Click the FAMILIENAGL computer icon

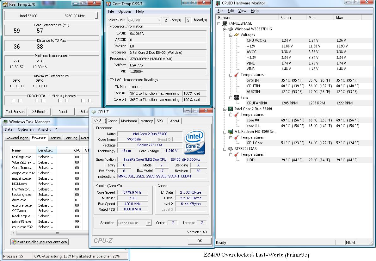pyautogui.click(x=225, y=23)
